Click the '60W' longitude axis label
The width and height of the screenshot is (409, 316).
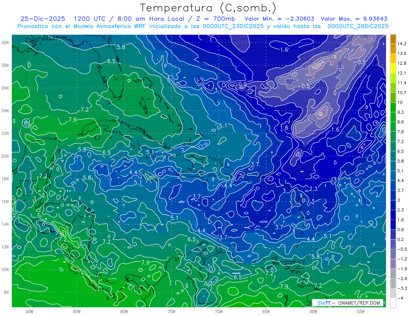(x=313, y=312)
